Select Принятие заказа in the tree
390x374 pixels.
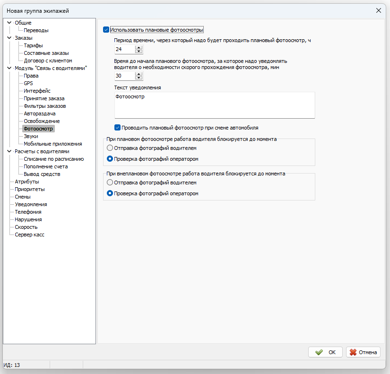click(x=44, y=98)
